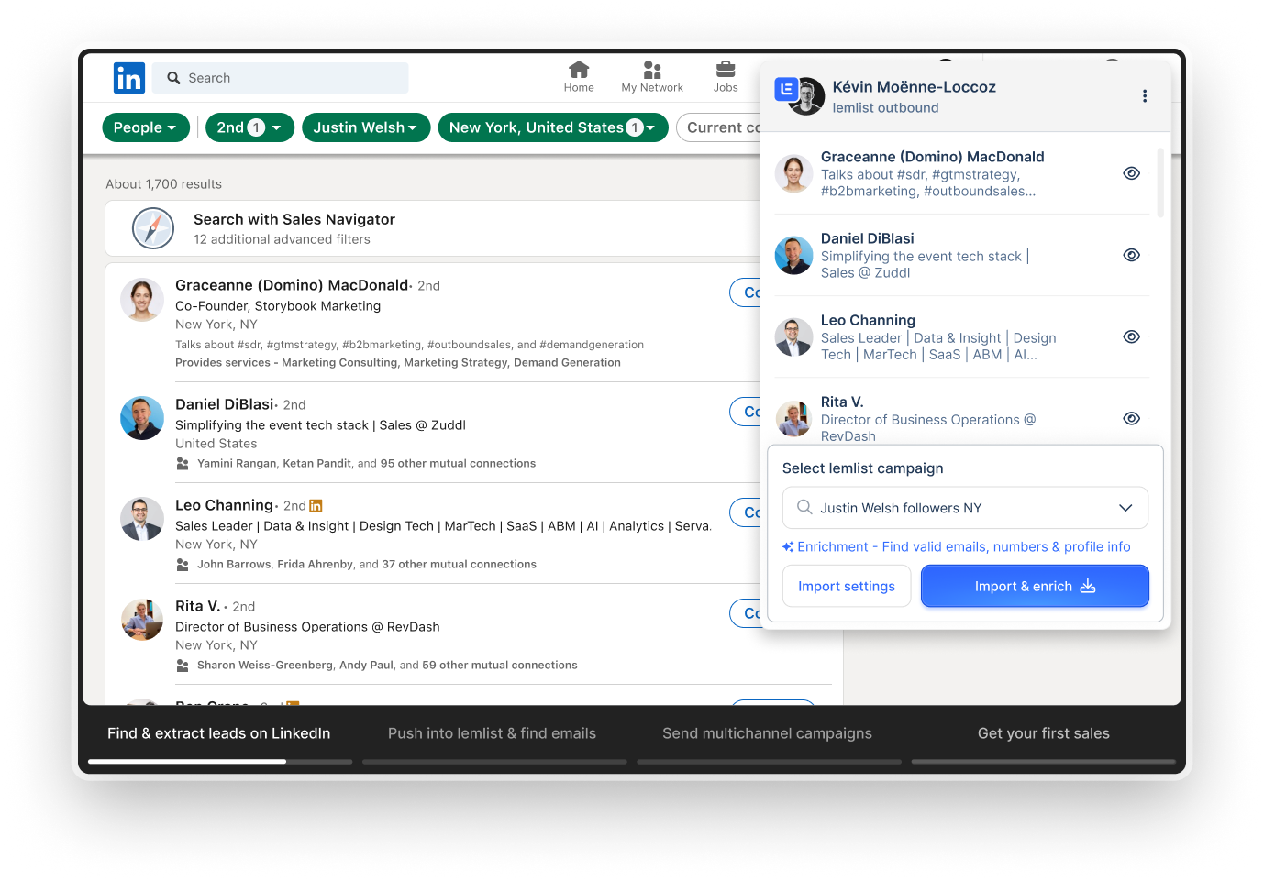The width and height of the screenshot is (1264, 881).
Task: Expand the Justin Welsh filter dropdown
Action: click(x=365, y=127)
